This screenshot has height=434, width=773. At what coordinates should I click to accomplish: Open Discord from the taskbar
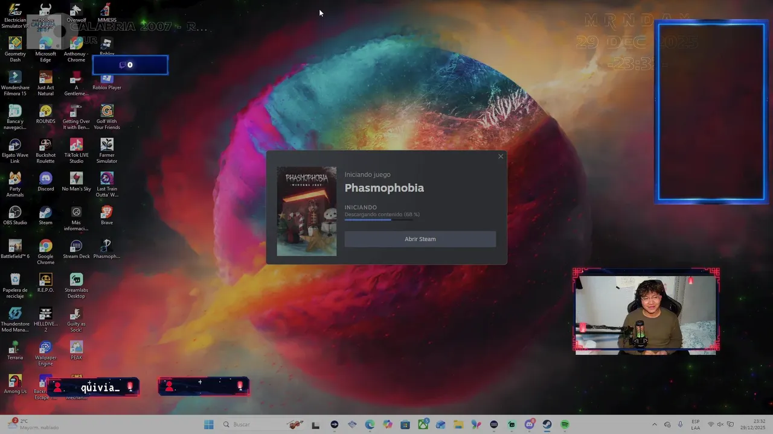pos(530,424)
